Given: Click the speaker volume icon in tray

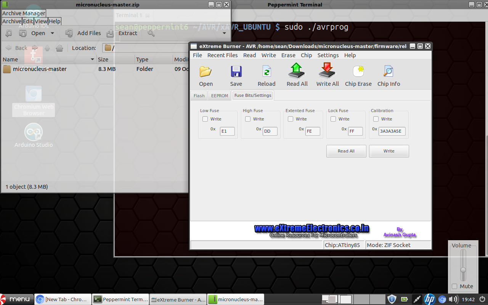Looking at the screenshot, I should tap(453, 299).
